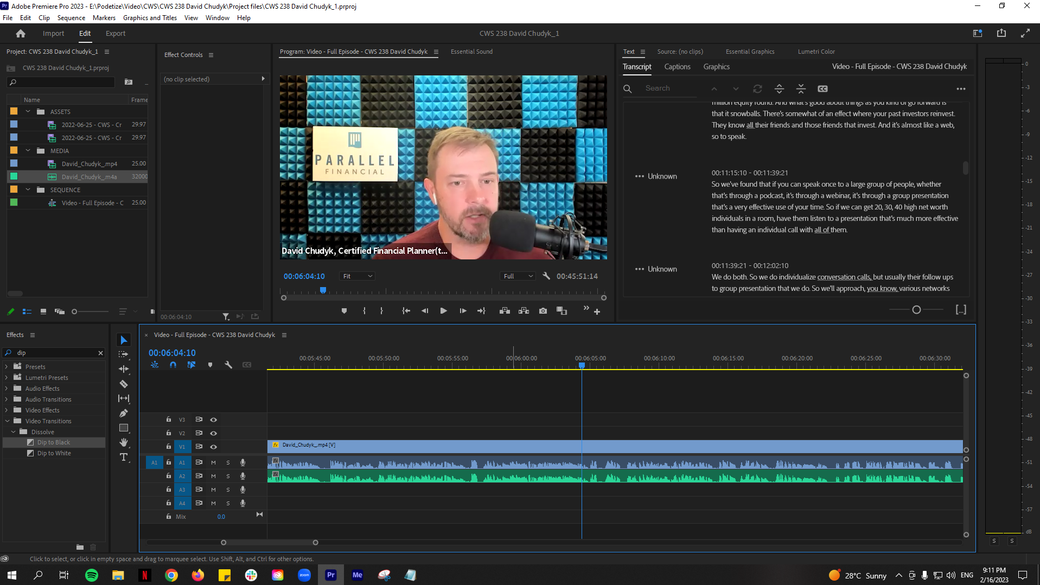Toggle V1 track output eye

(214, 447)
